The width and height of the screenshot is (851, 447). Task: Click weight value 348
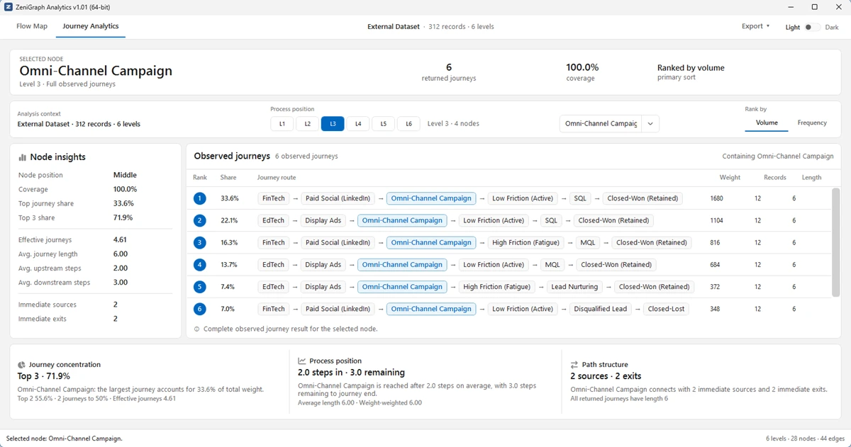coord(716,309)
